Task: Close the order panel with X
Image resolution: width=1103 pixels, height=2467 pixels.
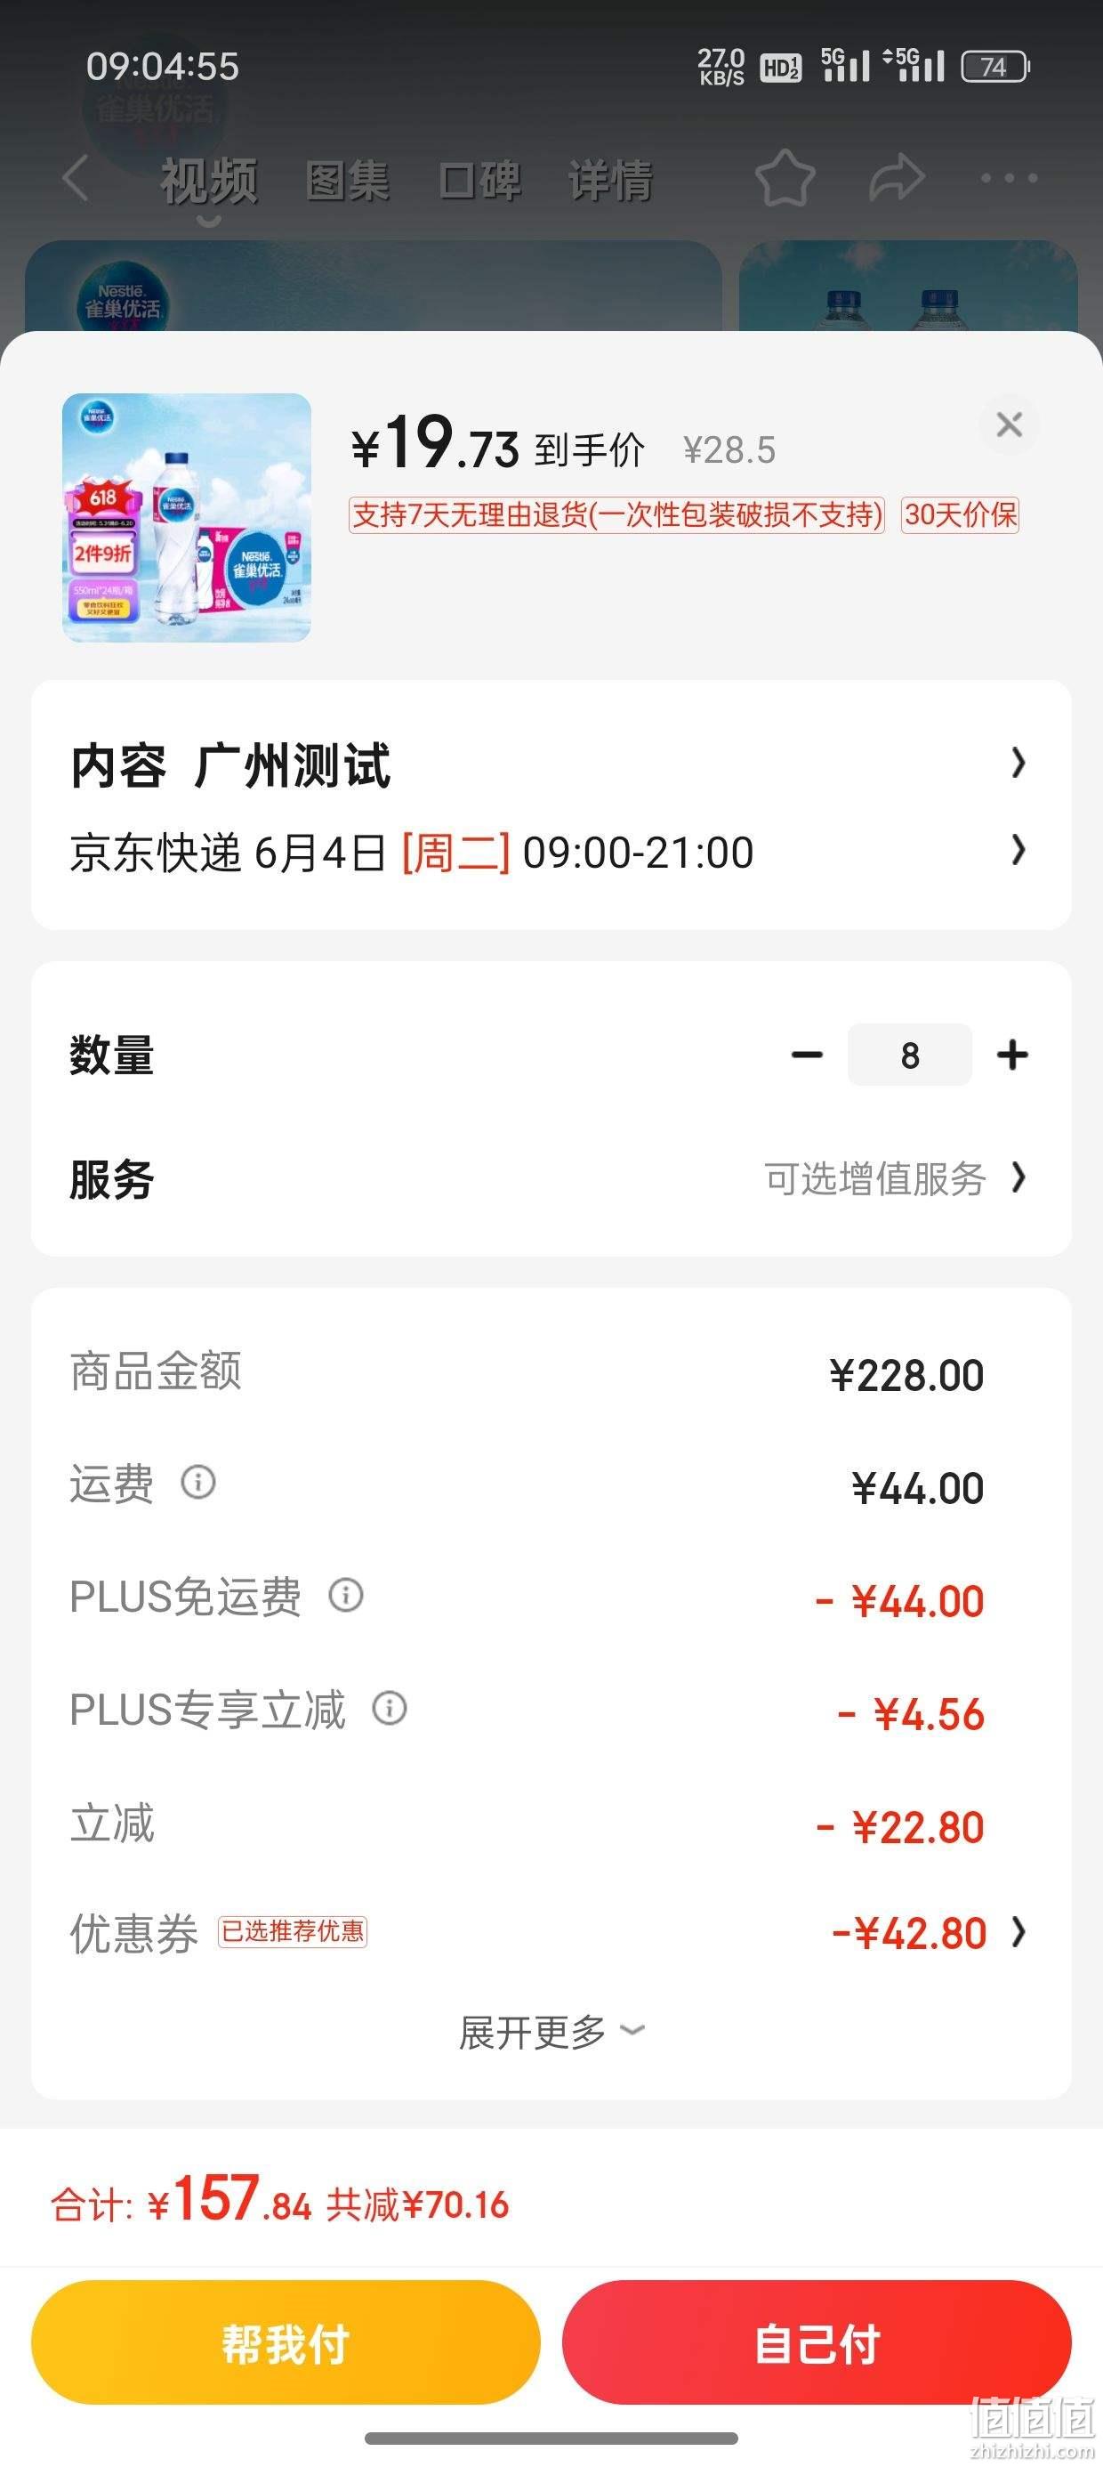Action: coord(1010,425)
